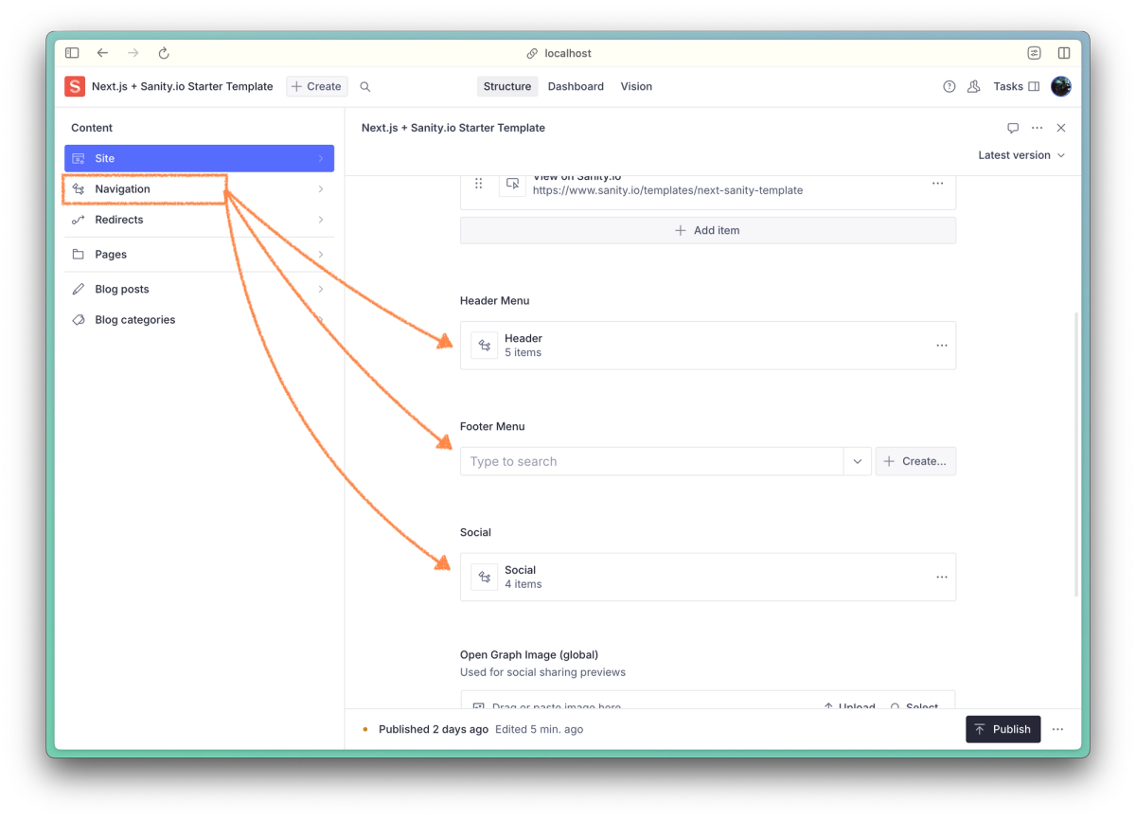This screenshot has height=819, width=1136.
Task: Open the Latest version dropdown
Action: pyautogui.click(x=1021, y=155)
